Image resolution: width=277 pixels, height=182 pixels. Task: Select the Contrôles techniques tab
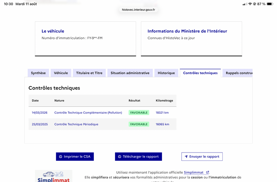pyautogui.click(x=200, y=73)
